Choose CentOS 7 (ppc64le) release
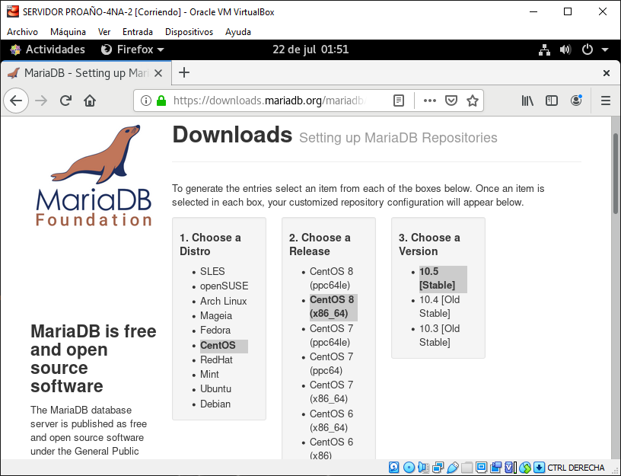The height and width of the screenshot is (476, 621). (x=332, y=335)
